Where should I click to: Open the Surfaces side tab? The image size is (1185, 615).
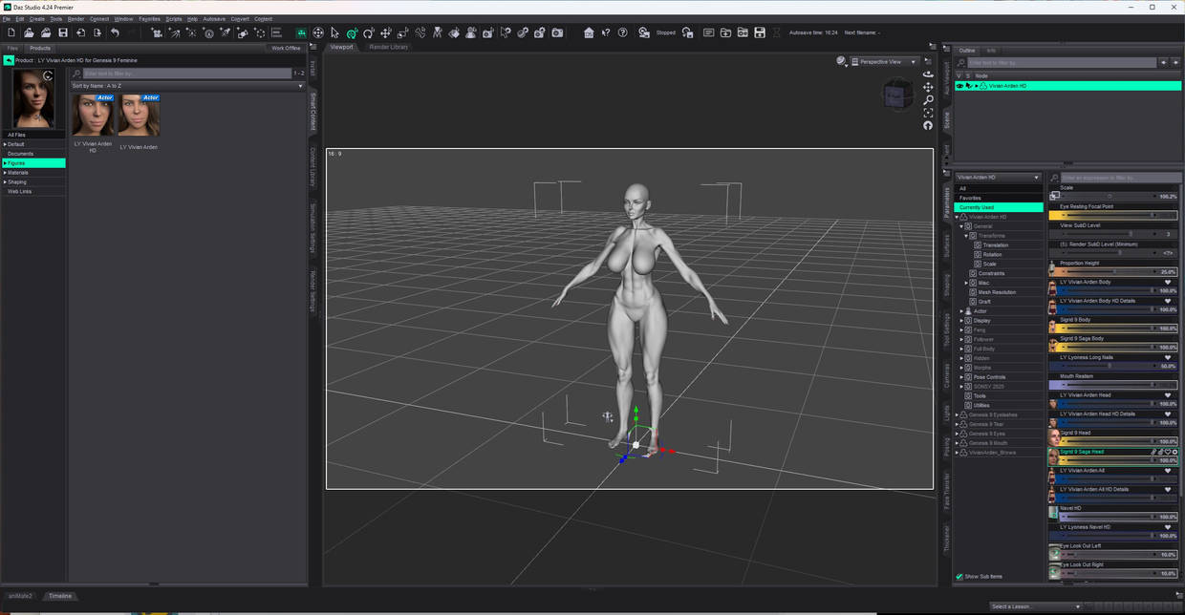click(x=947, y=245)
